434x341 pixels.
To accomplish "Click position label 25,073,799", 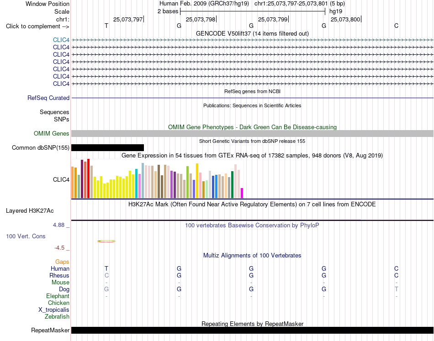I will point(273,19).
